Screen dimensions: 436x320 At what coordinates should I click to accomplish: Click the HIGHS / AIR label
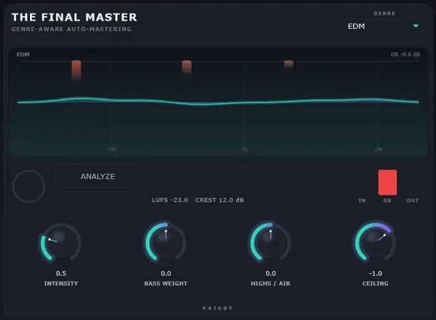tap(271, 284)
